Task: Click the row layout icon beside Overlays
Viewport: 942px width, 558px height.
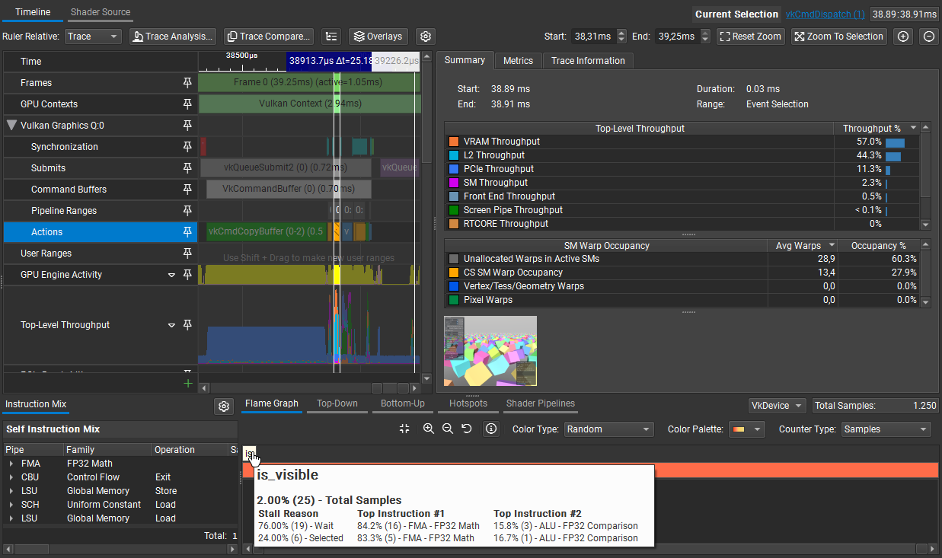Action: [330, 37]
